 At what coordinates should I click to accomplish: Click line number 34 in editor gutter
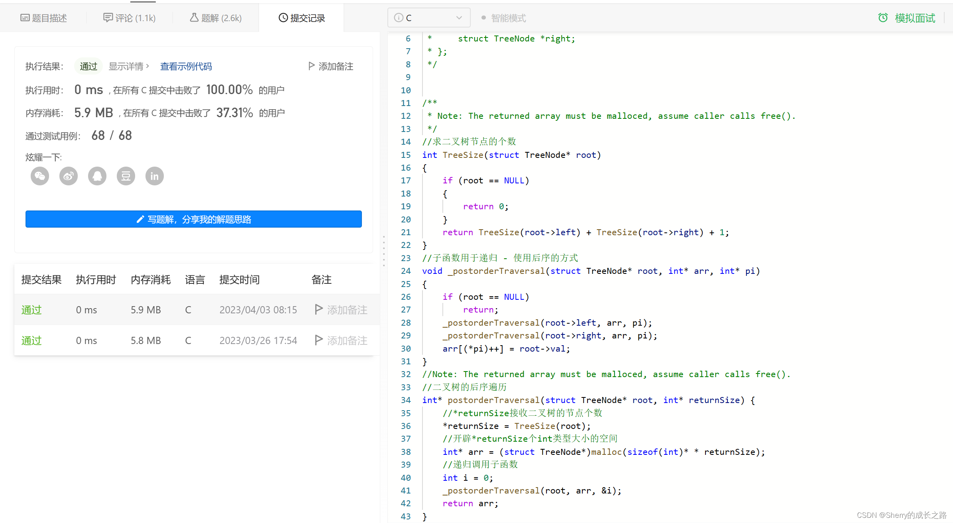406,400
